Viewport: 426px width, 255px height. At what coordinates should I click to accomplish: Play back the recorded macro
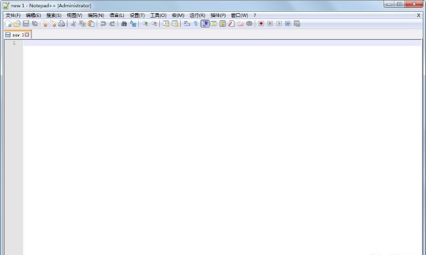pos(279,24)
